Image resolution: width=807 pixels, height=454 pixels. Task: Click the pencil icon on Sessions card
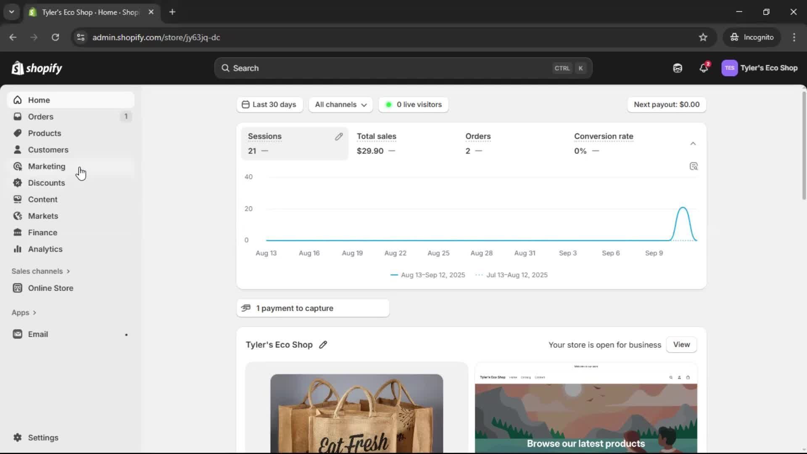tap(339, 137)
